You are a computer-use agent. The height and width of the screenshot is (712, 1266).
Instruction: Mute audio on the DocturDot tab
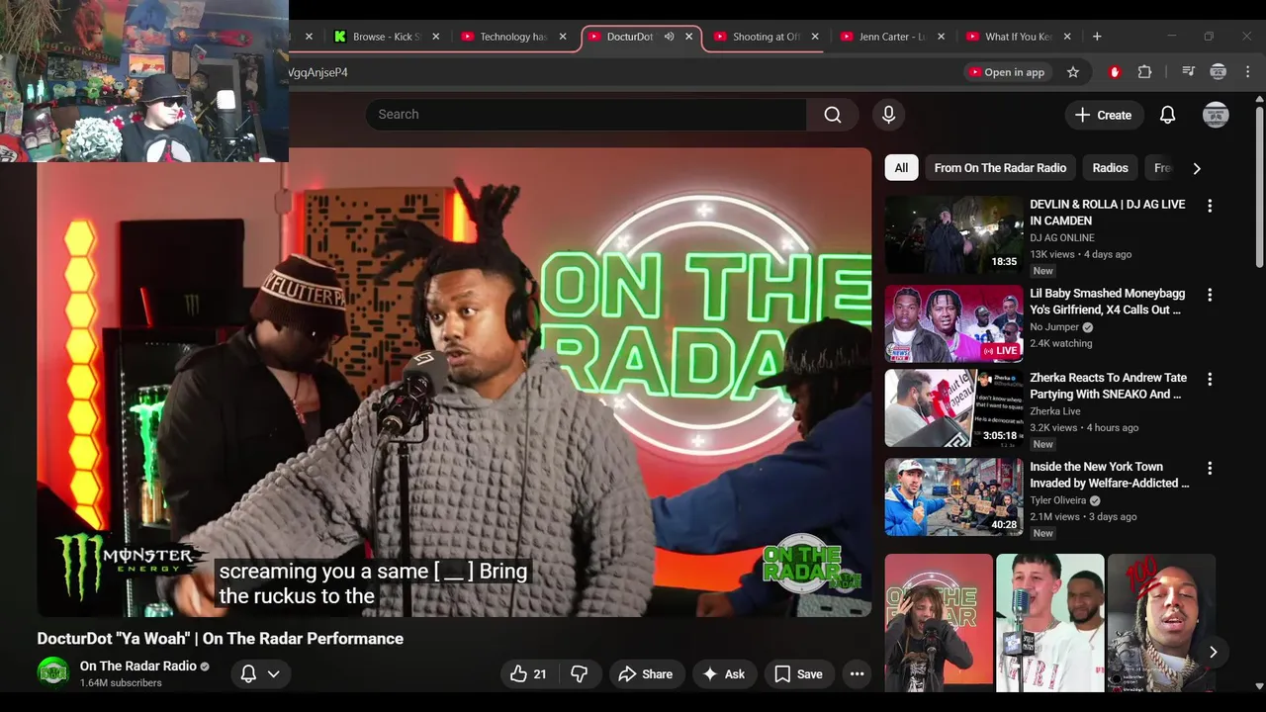tap(669, 37)
